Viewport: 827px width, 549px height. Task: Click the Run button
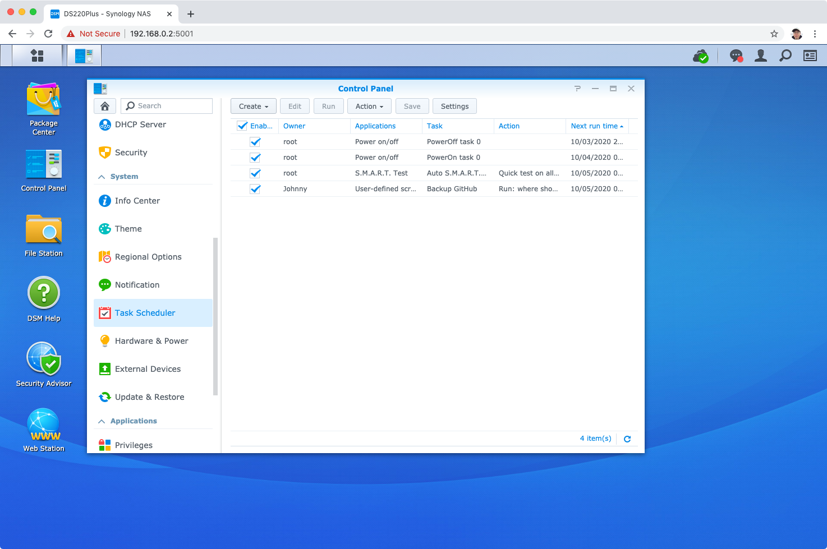[329, 107]
